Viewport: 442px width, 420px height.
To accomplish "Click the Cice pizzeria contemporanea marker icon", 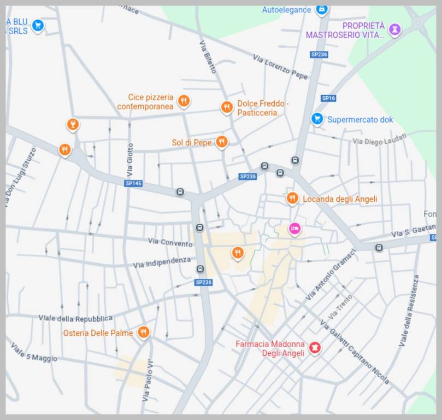I will (x=184, y=101).
